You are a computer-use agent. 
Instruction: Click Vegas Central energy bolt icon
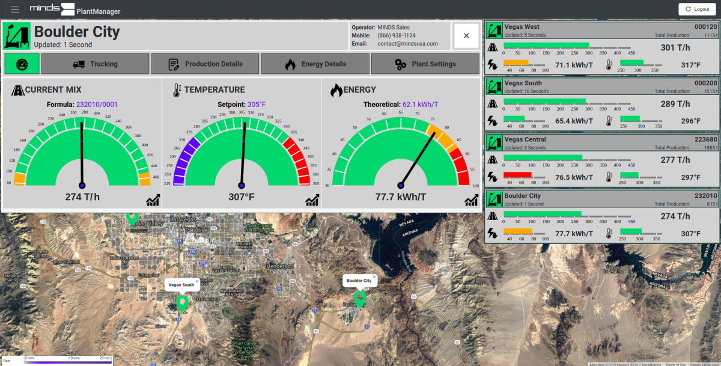tap(492, 177)
